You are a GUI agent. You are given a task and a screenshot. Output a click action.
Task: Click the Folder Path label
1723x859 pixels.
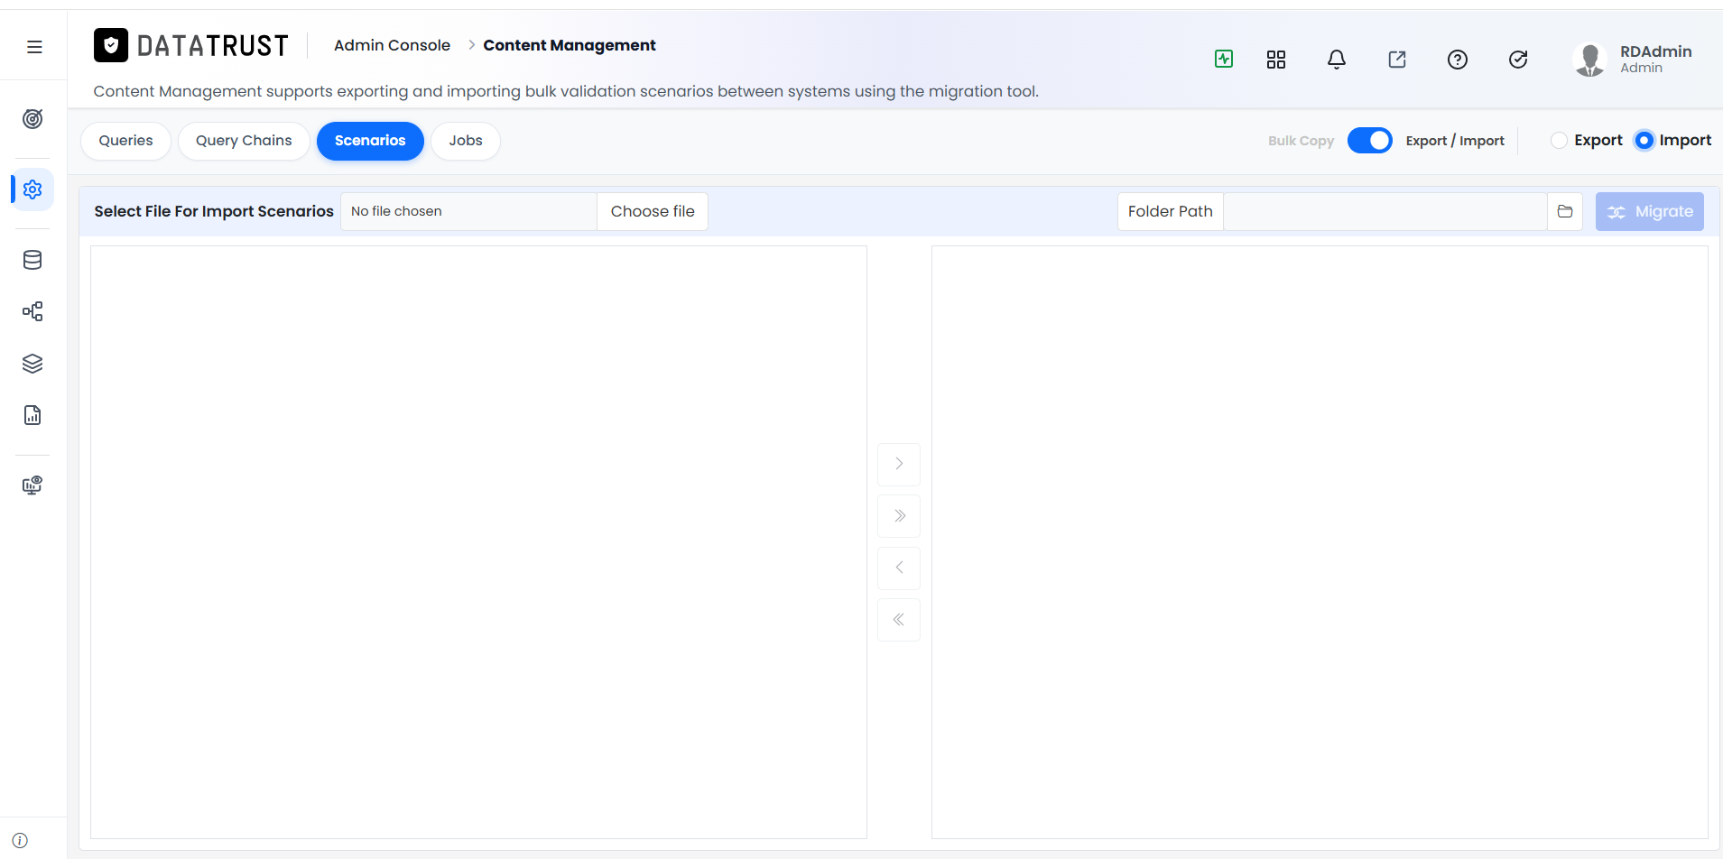tap(1171, 211)
